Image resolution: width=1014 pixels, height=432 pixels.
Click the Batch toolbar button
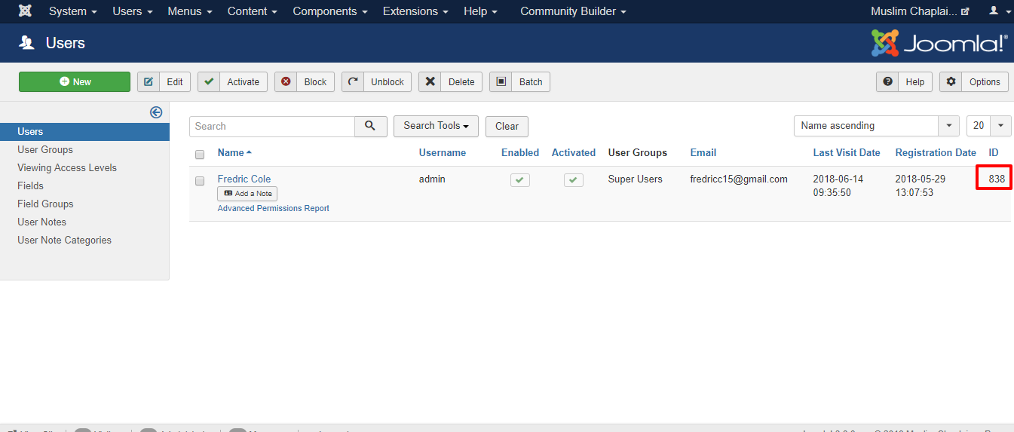coord(519,82)
